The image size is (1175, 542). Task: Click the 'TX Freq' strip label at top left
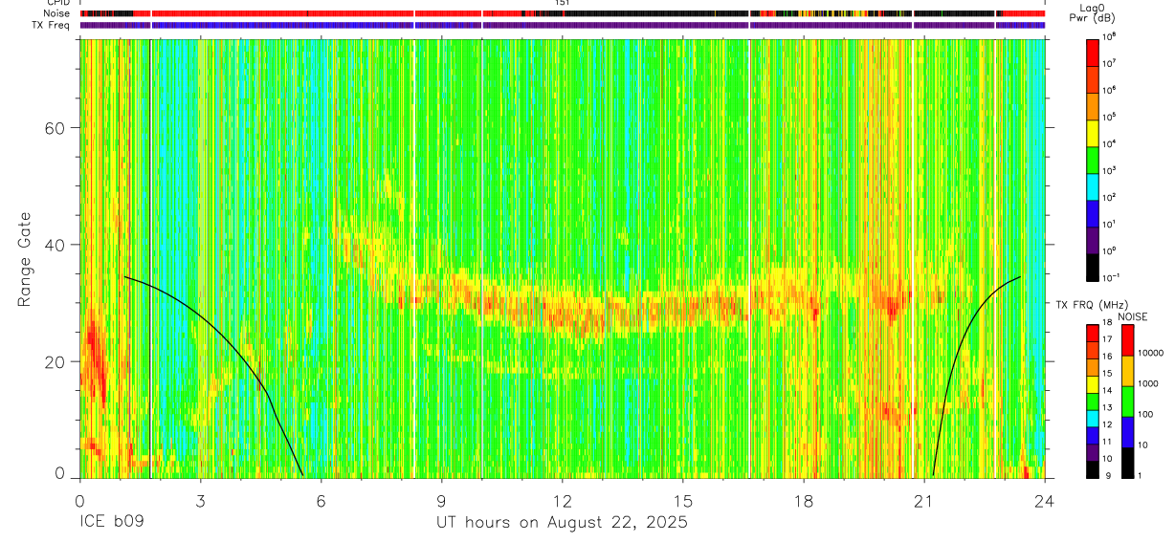coord(53,25)
